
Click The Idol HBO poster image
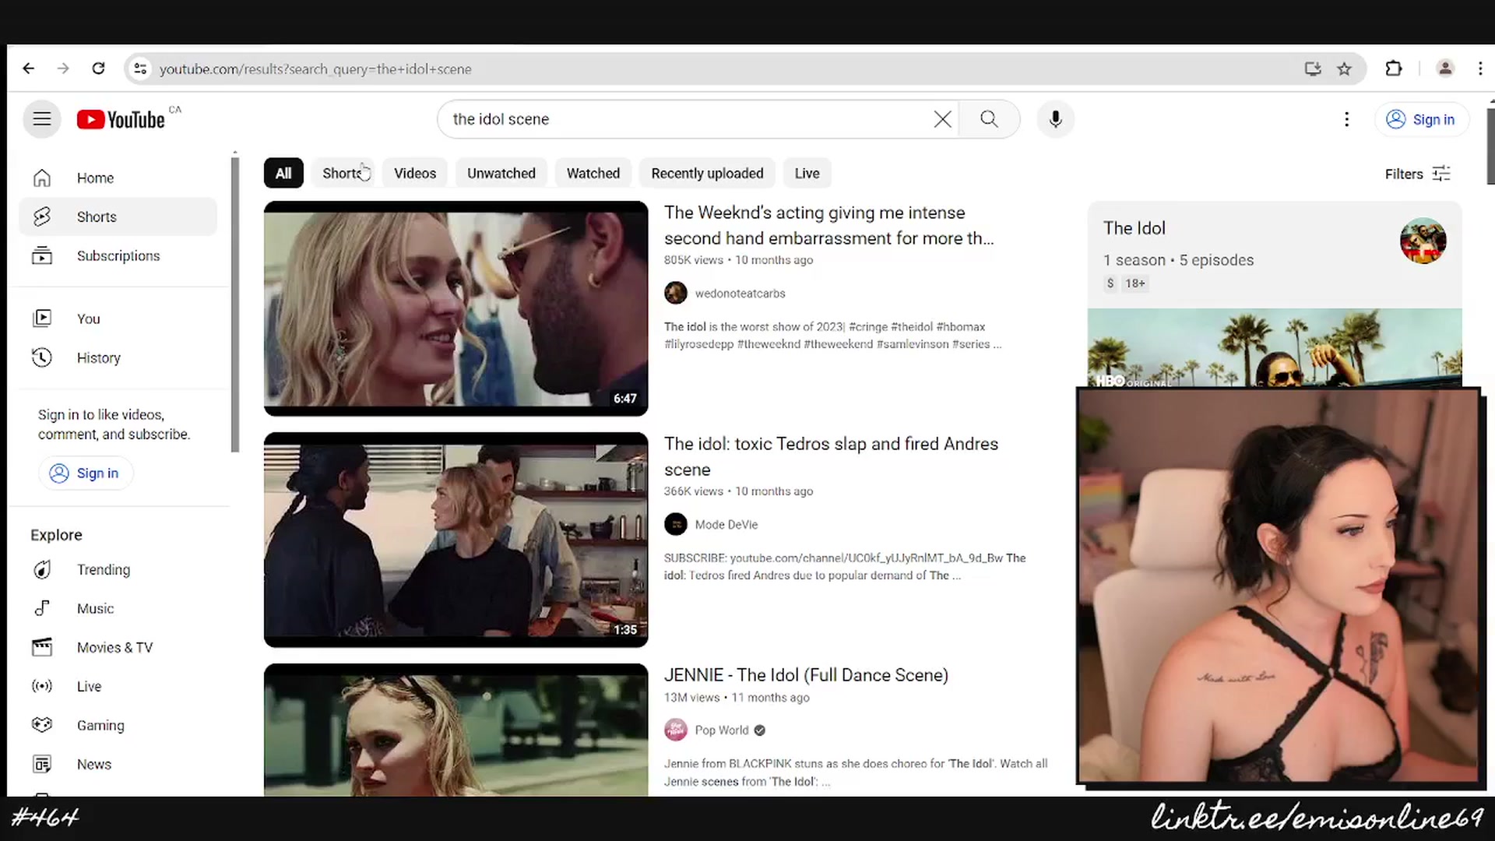click(1274, 347)
